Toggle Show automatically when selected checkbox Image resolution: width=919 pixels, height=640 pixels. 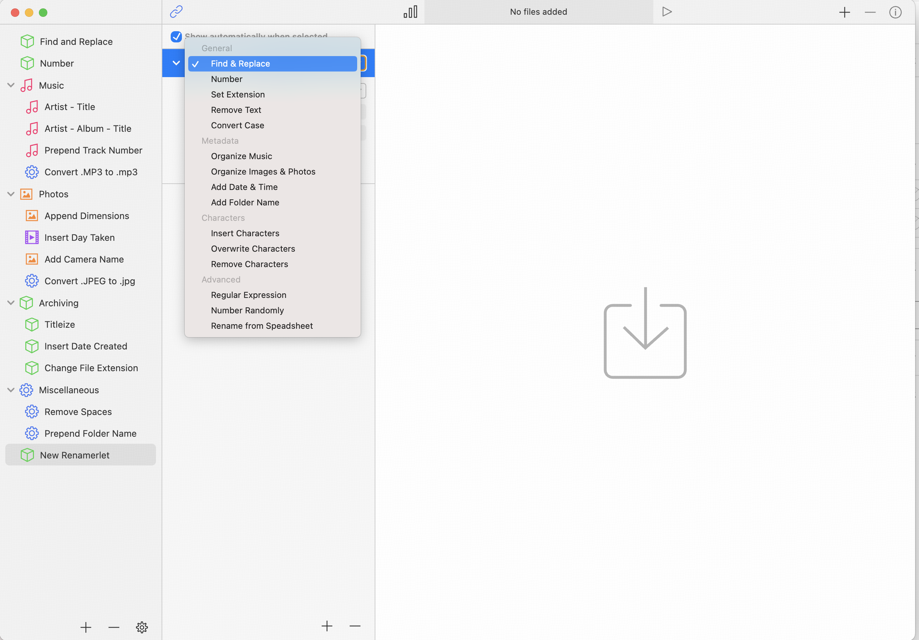coord(176,36)
